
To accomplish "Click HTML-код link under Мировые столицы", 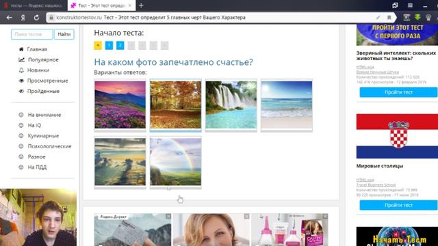I will click(x=365, y=180).
